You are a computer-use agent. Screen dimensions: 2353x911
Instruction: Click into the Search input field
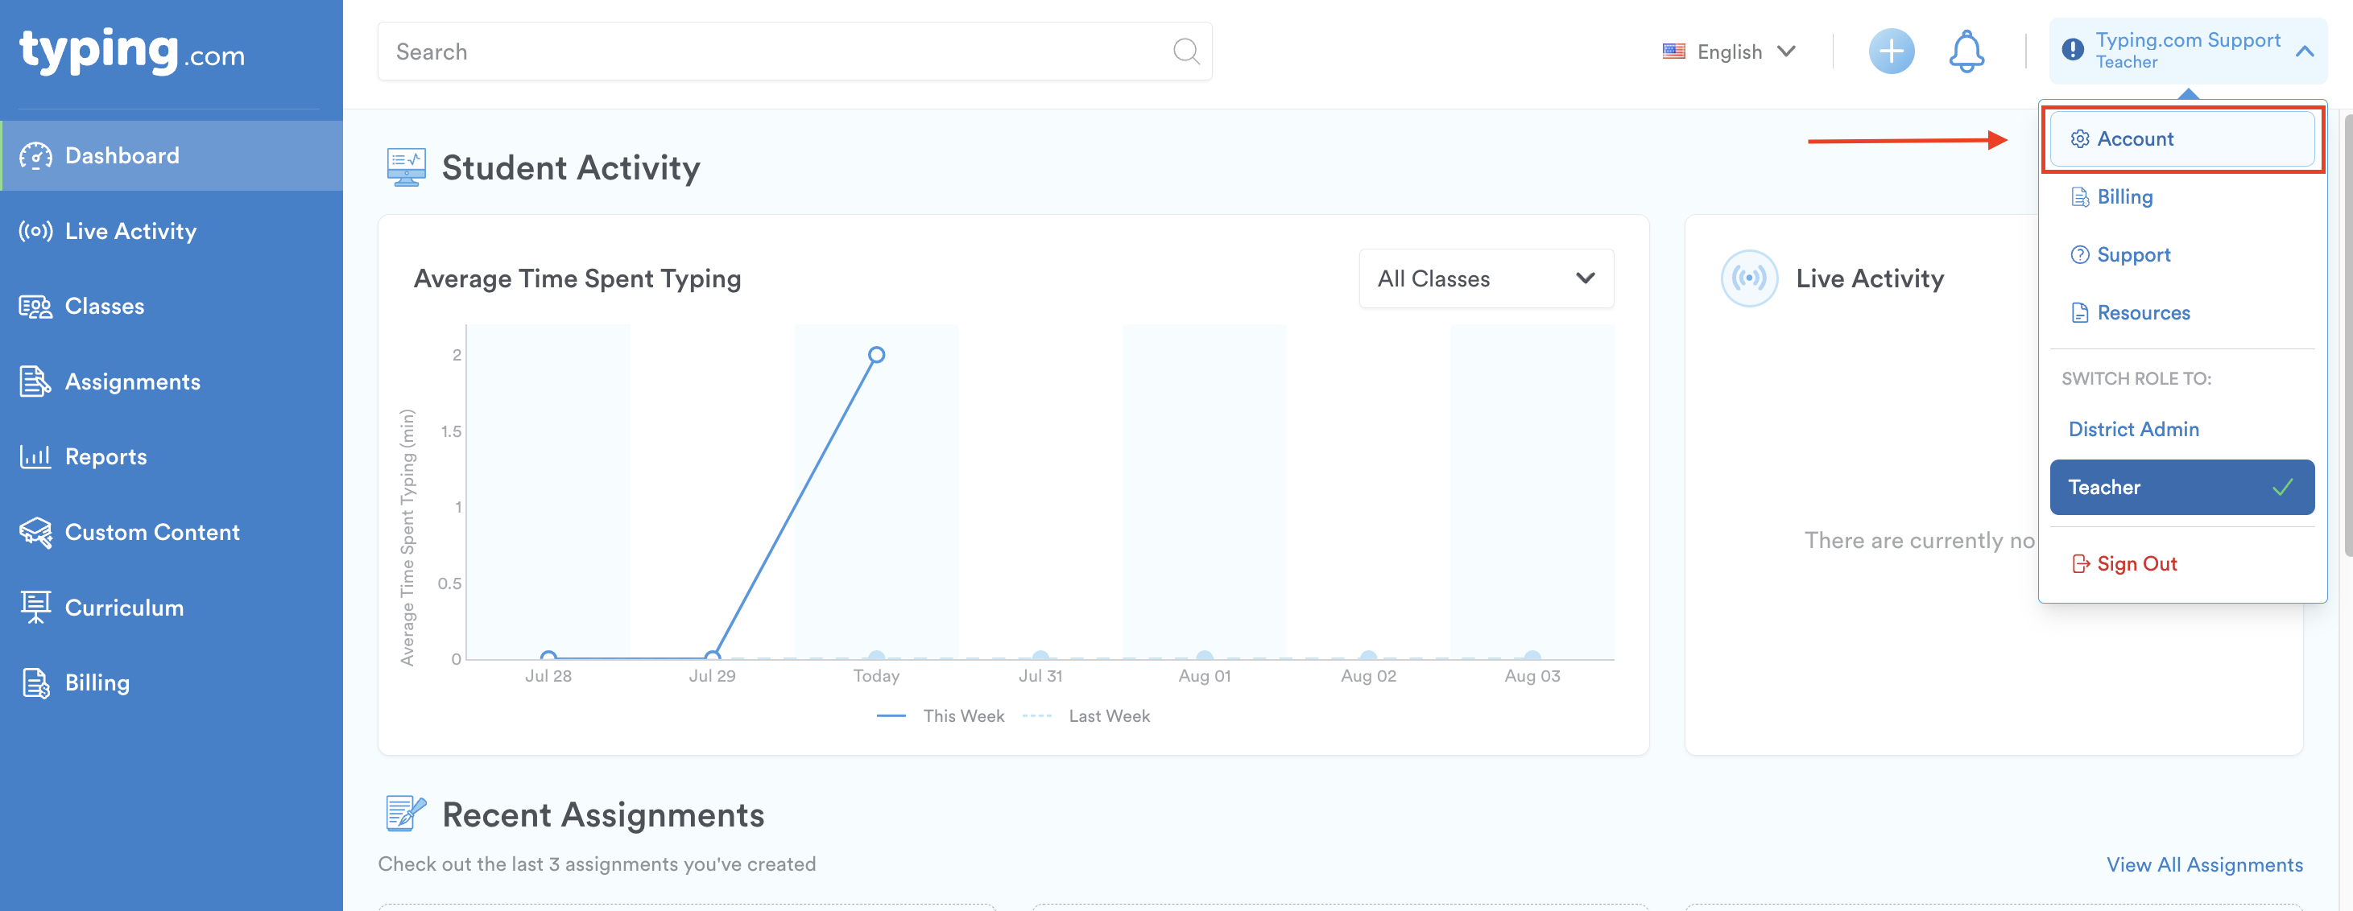tap(776, 52)
